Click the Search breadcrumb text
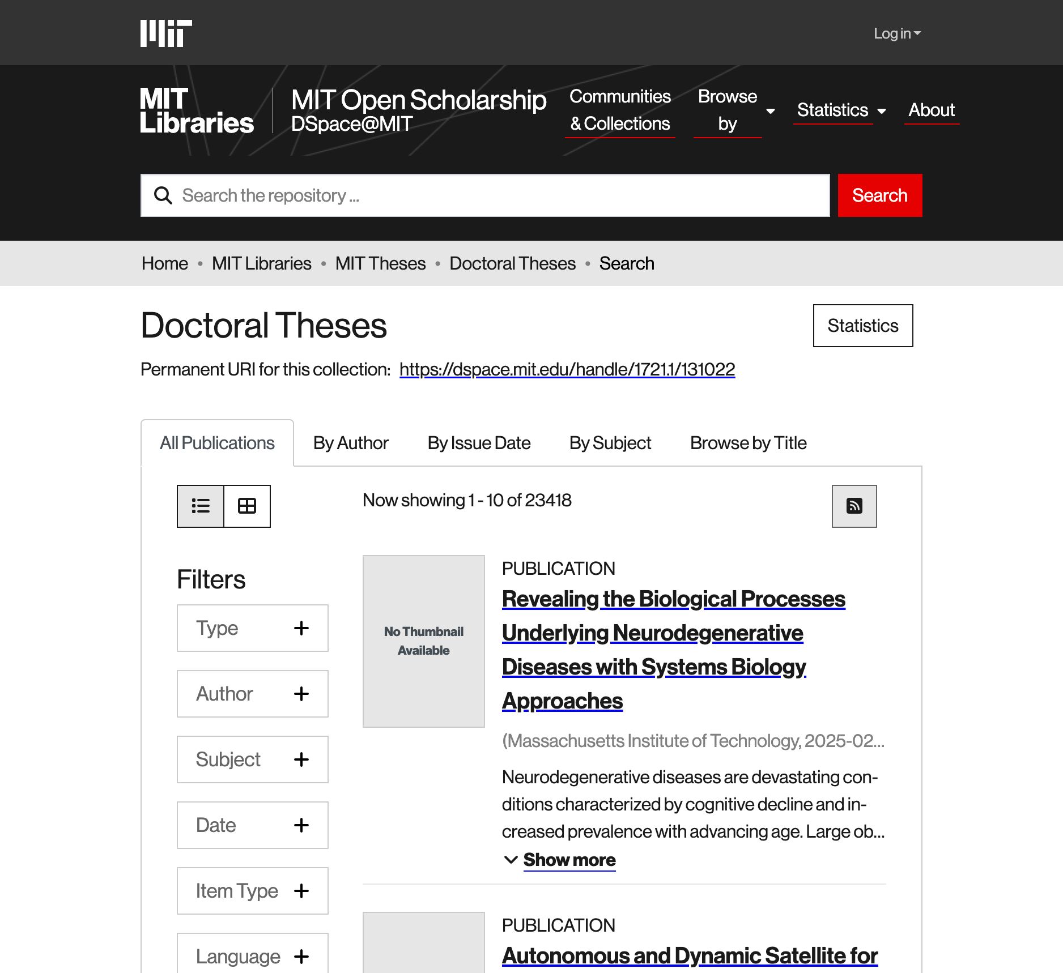The height and width of the screenshot is (973, 1063). coord(627,263)
